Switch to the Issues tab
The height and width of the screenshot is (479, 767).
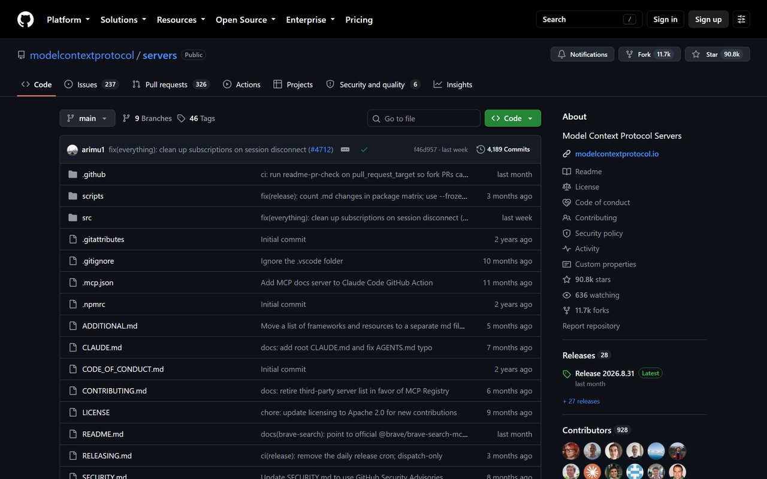tap(91, 84)
